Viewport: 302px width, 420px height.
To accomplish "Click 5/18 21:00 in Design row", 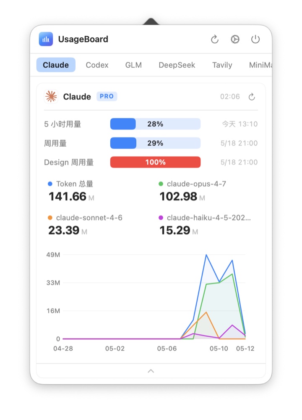I will [239, 162].
